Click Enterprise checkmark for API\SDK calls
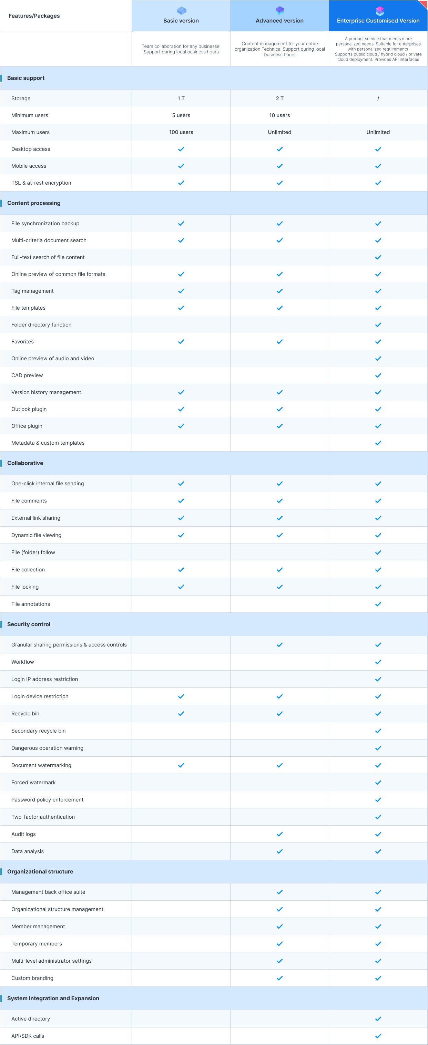 [378, 1036]
